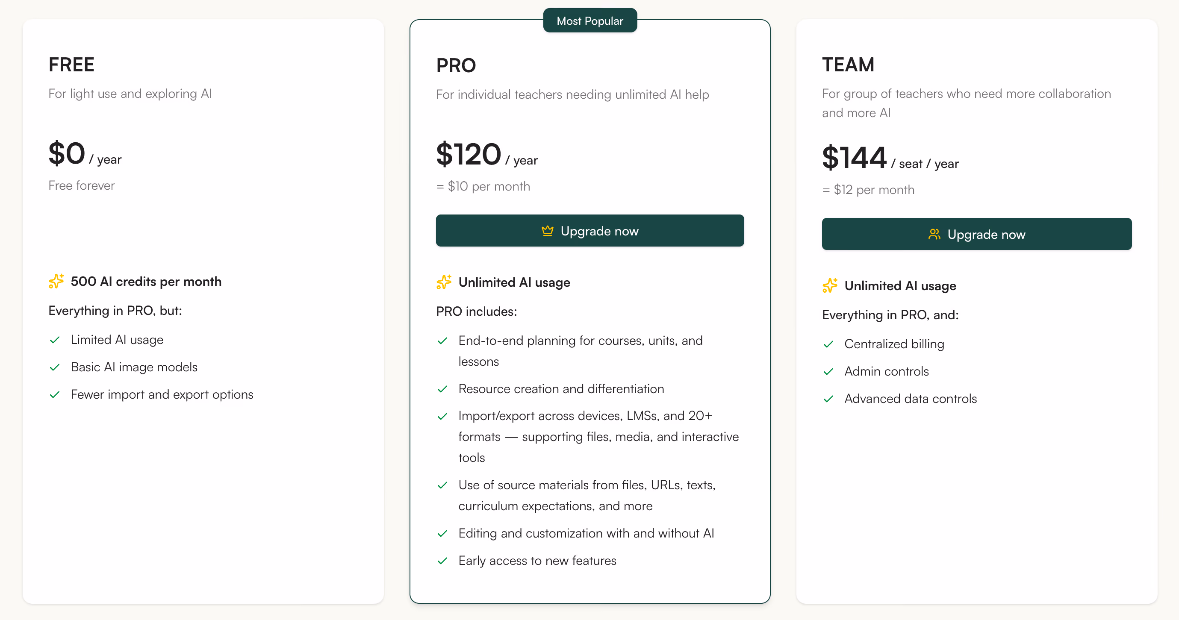Click the checkmark next to Admin controls
1179x620 pixels.
828,372
